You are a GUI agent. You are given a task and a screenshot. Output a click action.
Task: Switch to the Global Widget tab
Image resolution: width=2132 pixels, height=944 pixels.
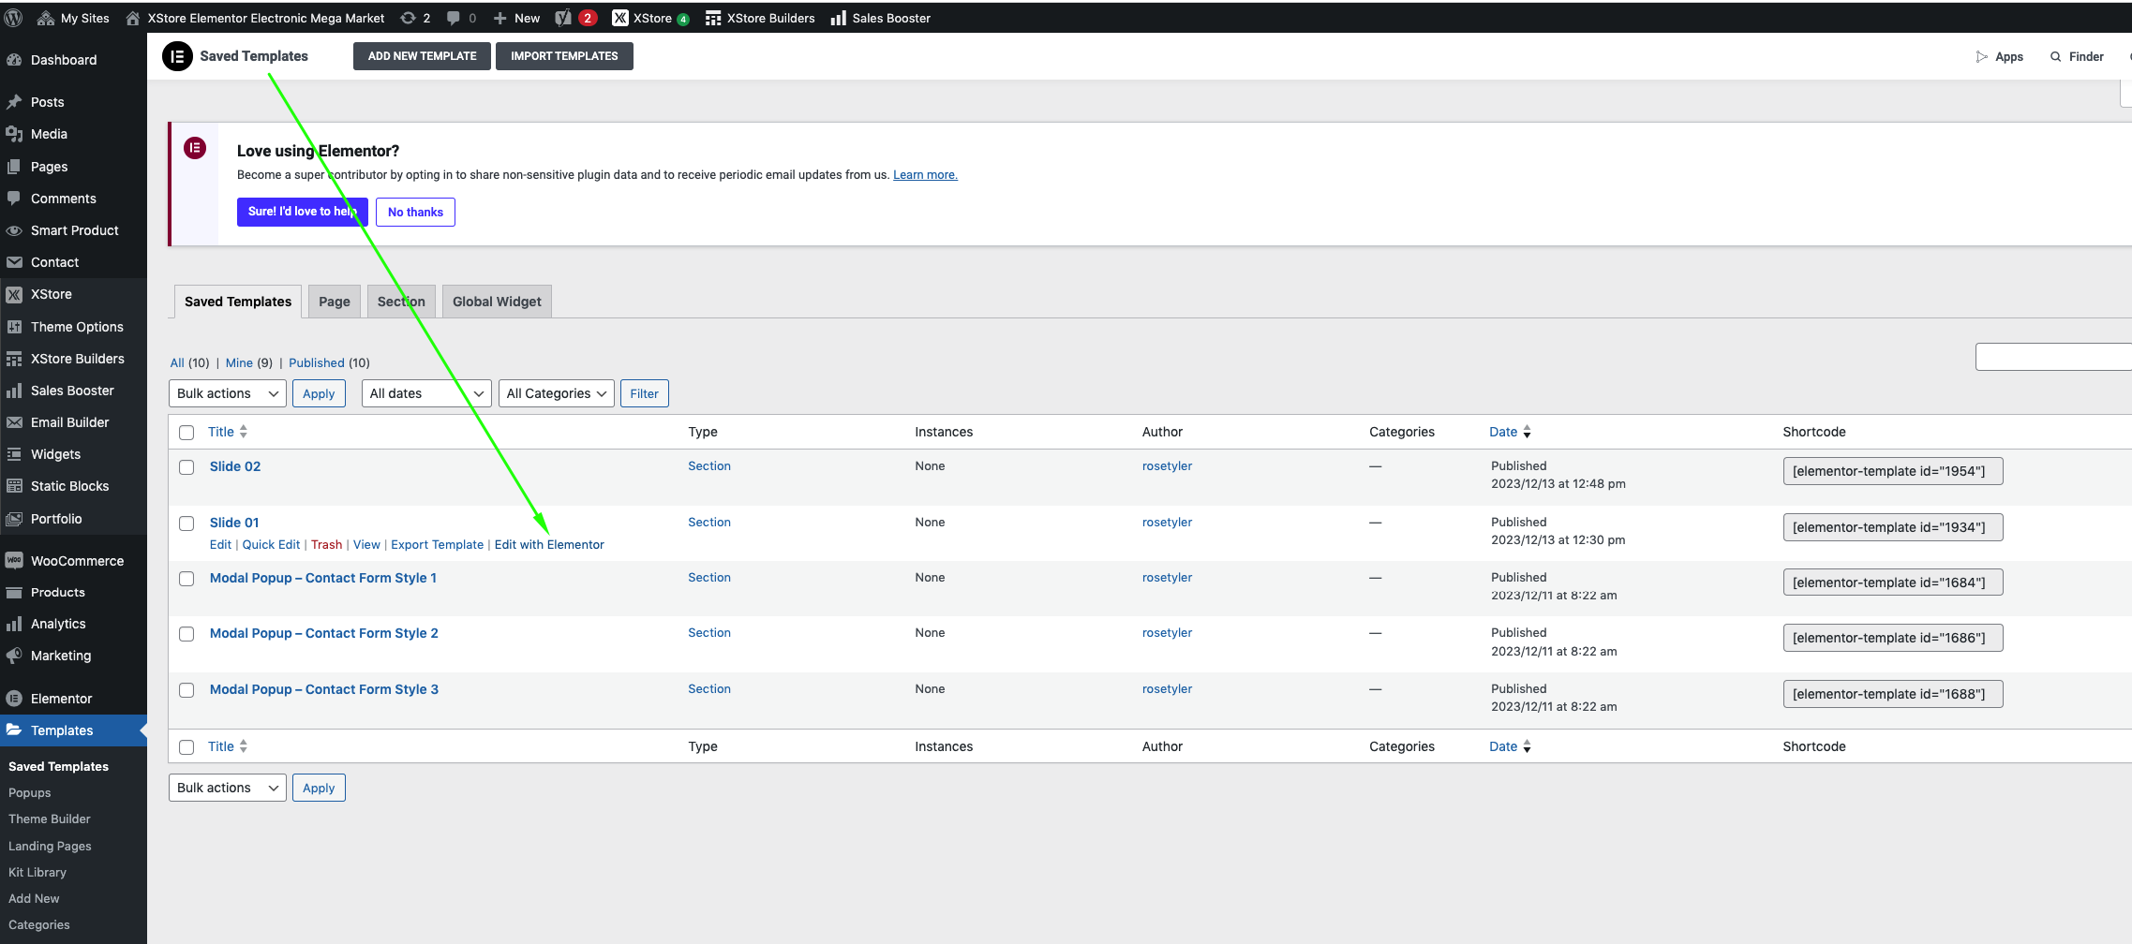pos(497,302)
